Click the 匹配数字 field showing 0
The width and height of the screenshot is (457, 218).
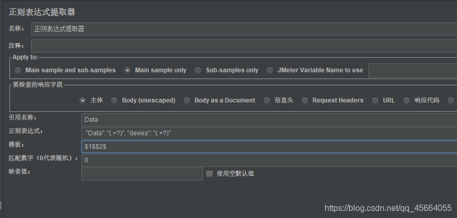click(x=269, y=160)
